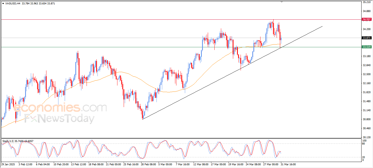Click the 31.140 price axis value
The height and width of the screenshot is (168, 373).
pos(366,110)
